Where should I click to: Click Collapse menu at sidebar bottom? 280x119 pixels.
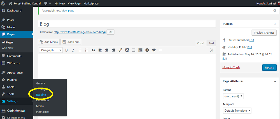(x=16, y=118)
